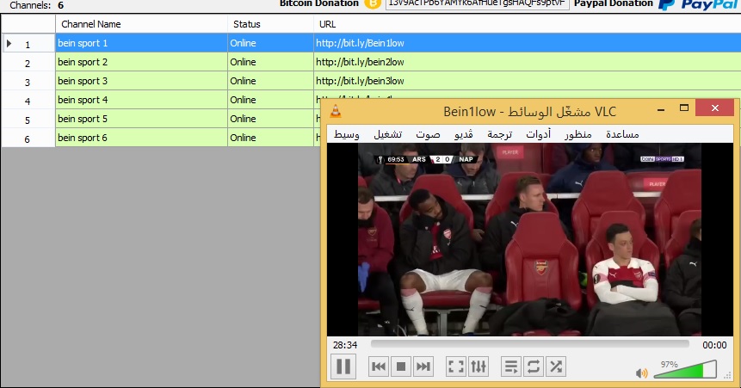Click Online status of bein sport 2
The image size is (741, 388).
point(243,62)
